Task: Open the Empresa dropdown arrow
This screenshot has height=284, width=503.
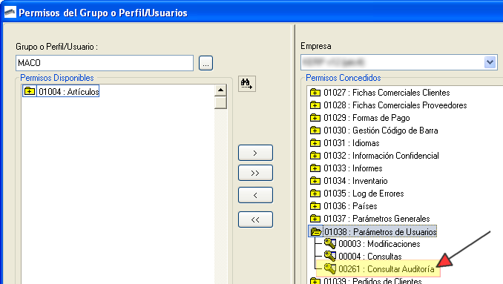Action: click(490, 62)
